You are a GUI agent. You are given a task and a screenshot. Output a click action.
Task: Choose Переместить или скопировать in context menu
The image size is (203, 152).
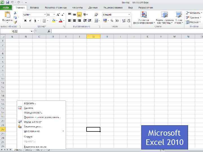(41, 117)
